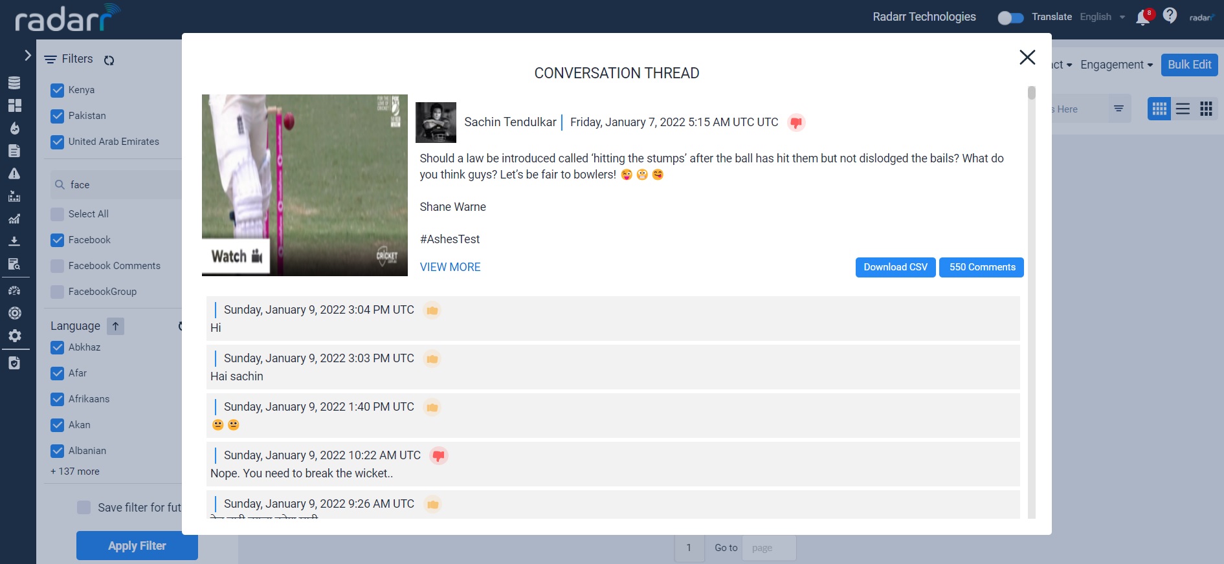
Task: Click the cricket video thumbnail with Watch label
Action: click(x=305, y=185)
